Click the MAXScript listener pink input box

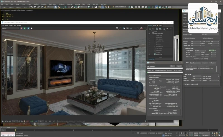[x=8, y=133]
